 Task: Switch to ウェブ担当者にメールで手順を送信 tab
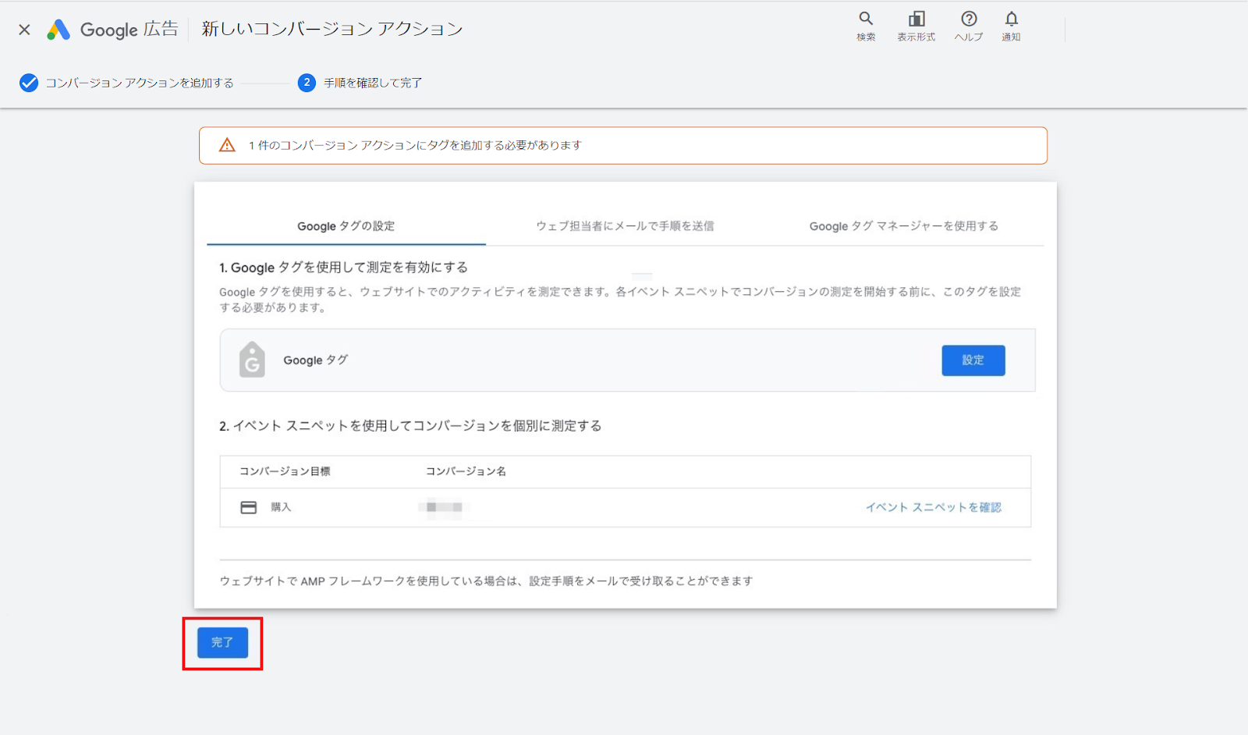[x=625, y=226]
